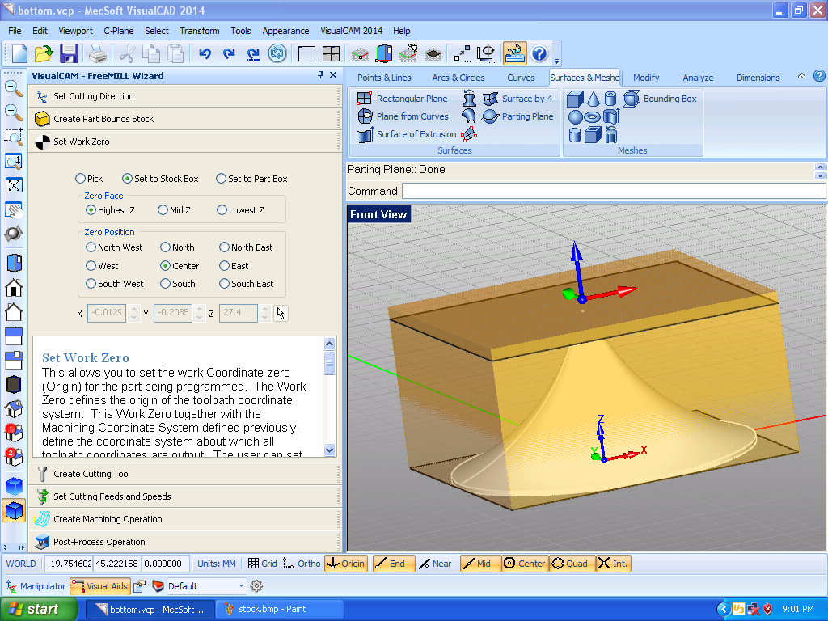Create a torus mesh
This screenshot has width=828, height=621.
(593, 116)
